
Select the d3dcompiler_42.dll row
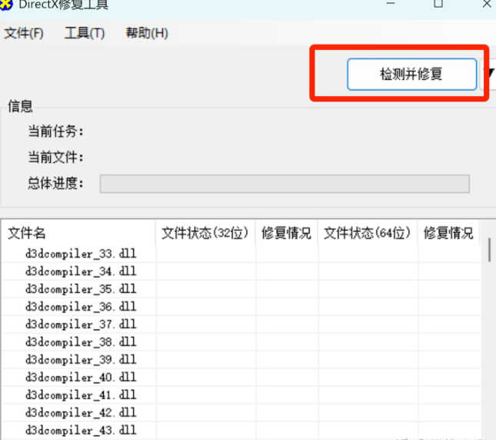tap(241, 413)
